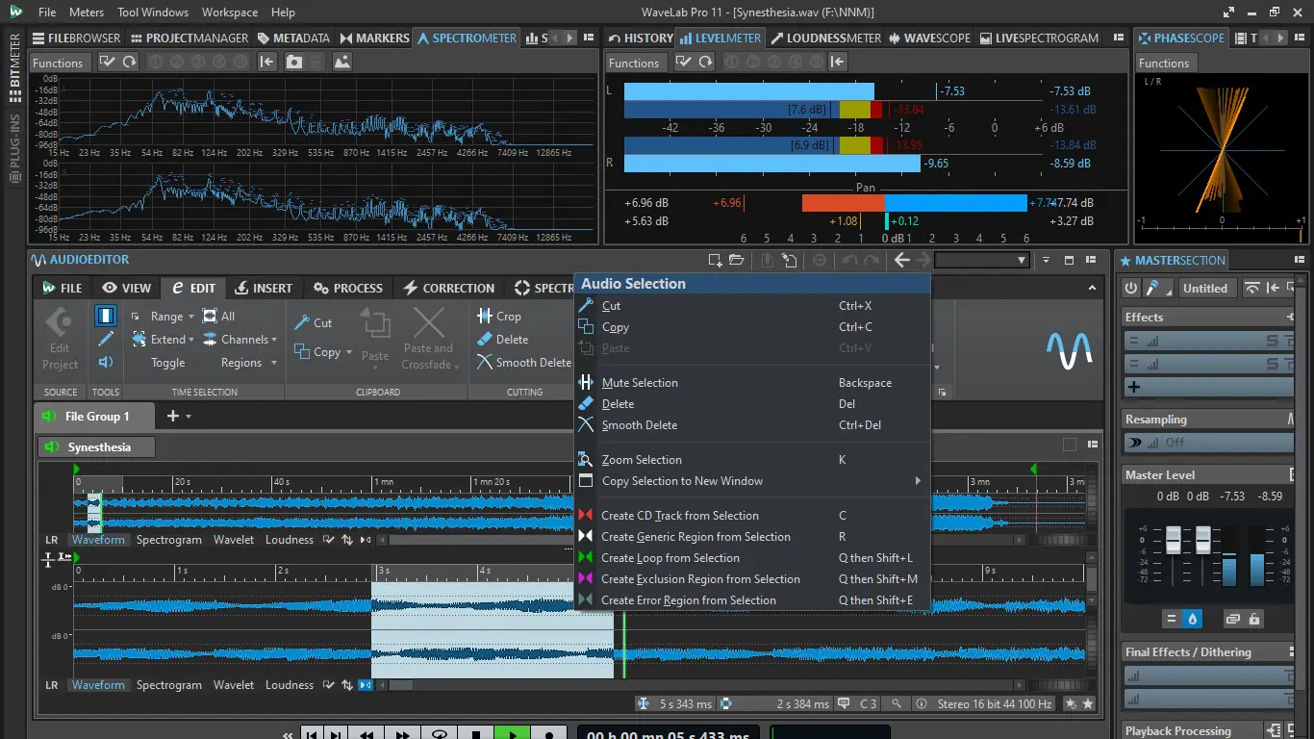Click the Master Section power bypass icon

(1131, 288)
